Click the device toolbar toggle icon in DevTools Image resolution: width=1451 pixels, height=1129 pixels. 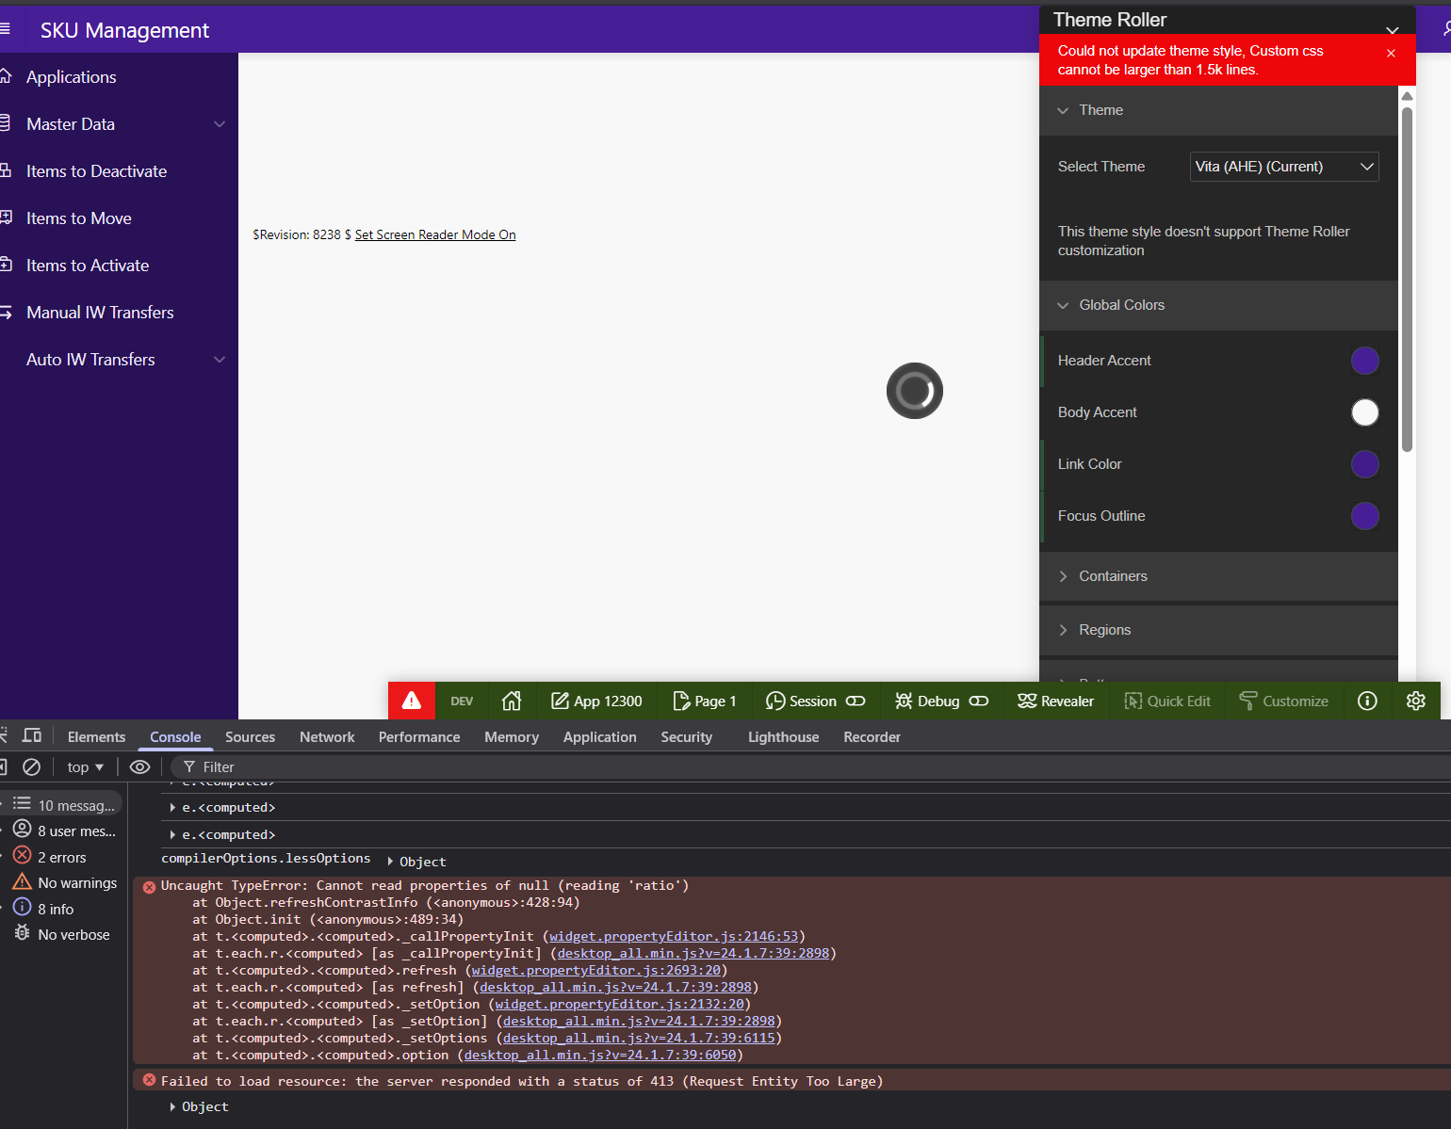coord(32,736)
